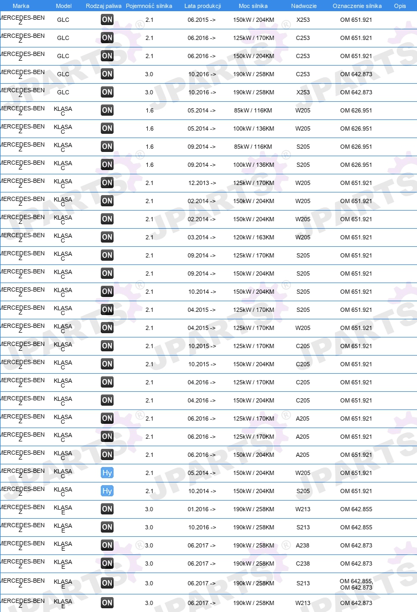Click the ON icon for 09.2014 S205 2.1 150kW/204KM
This screenshot has width=417, height=612.
(x=107, y=273)
